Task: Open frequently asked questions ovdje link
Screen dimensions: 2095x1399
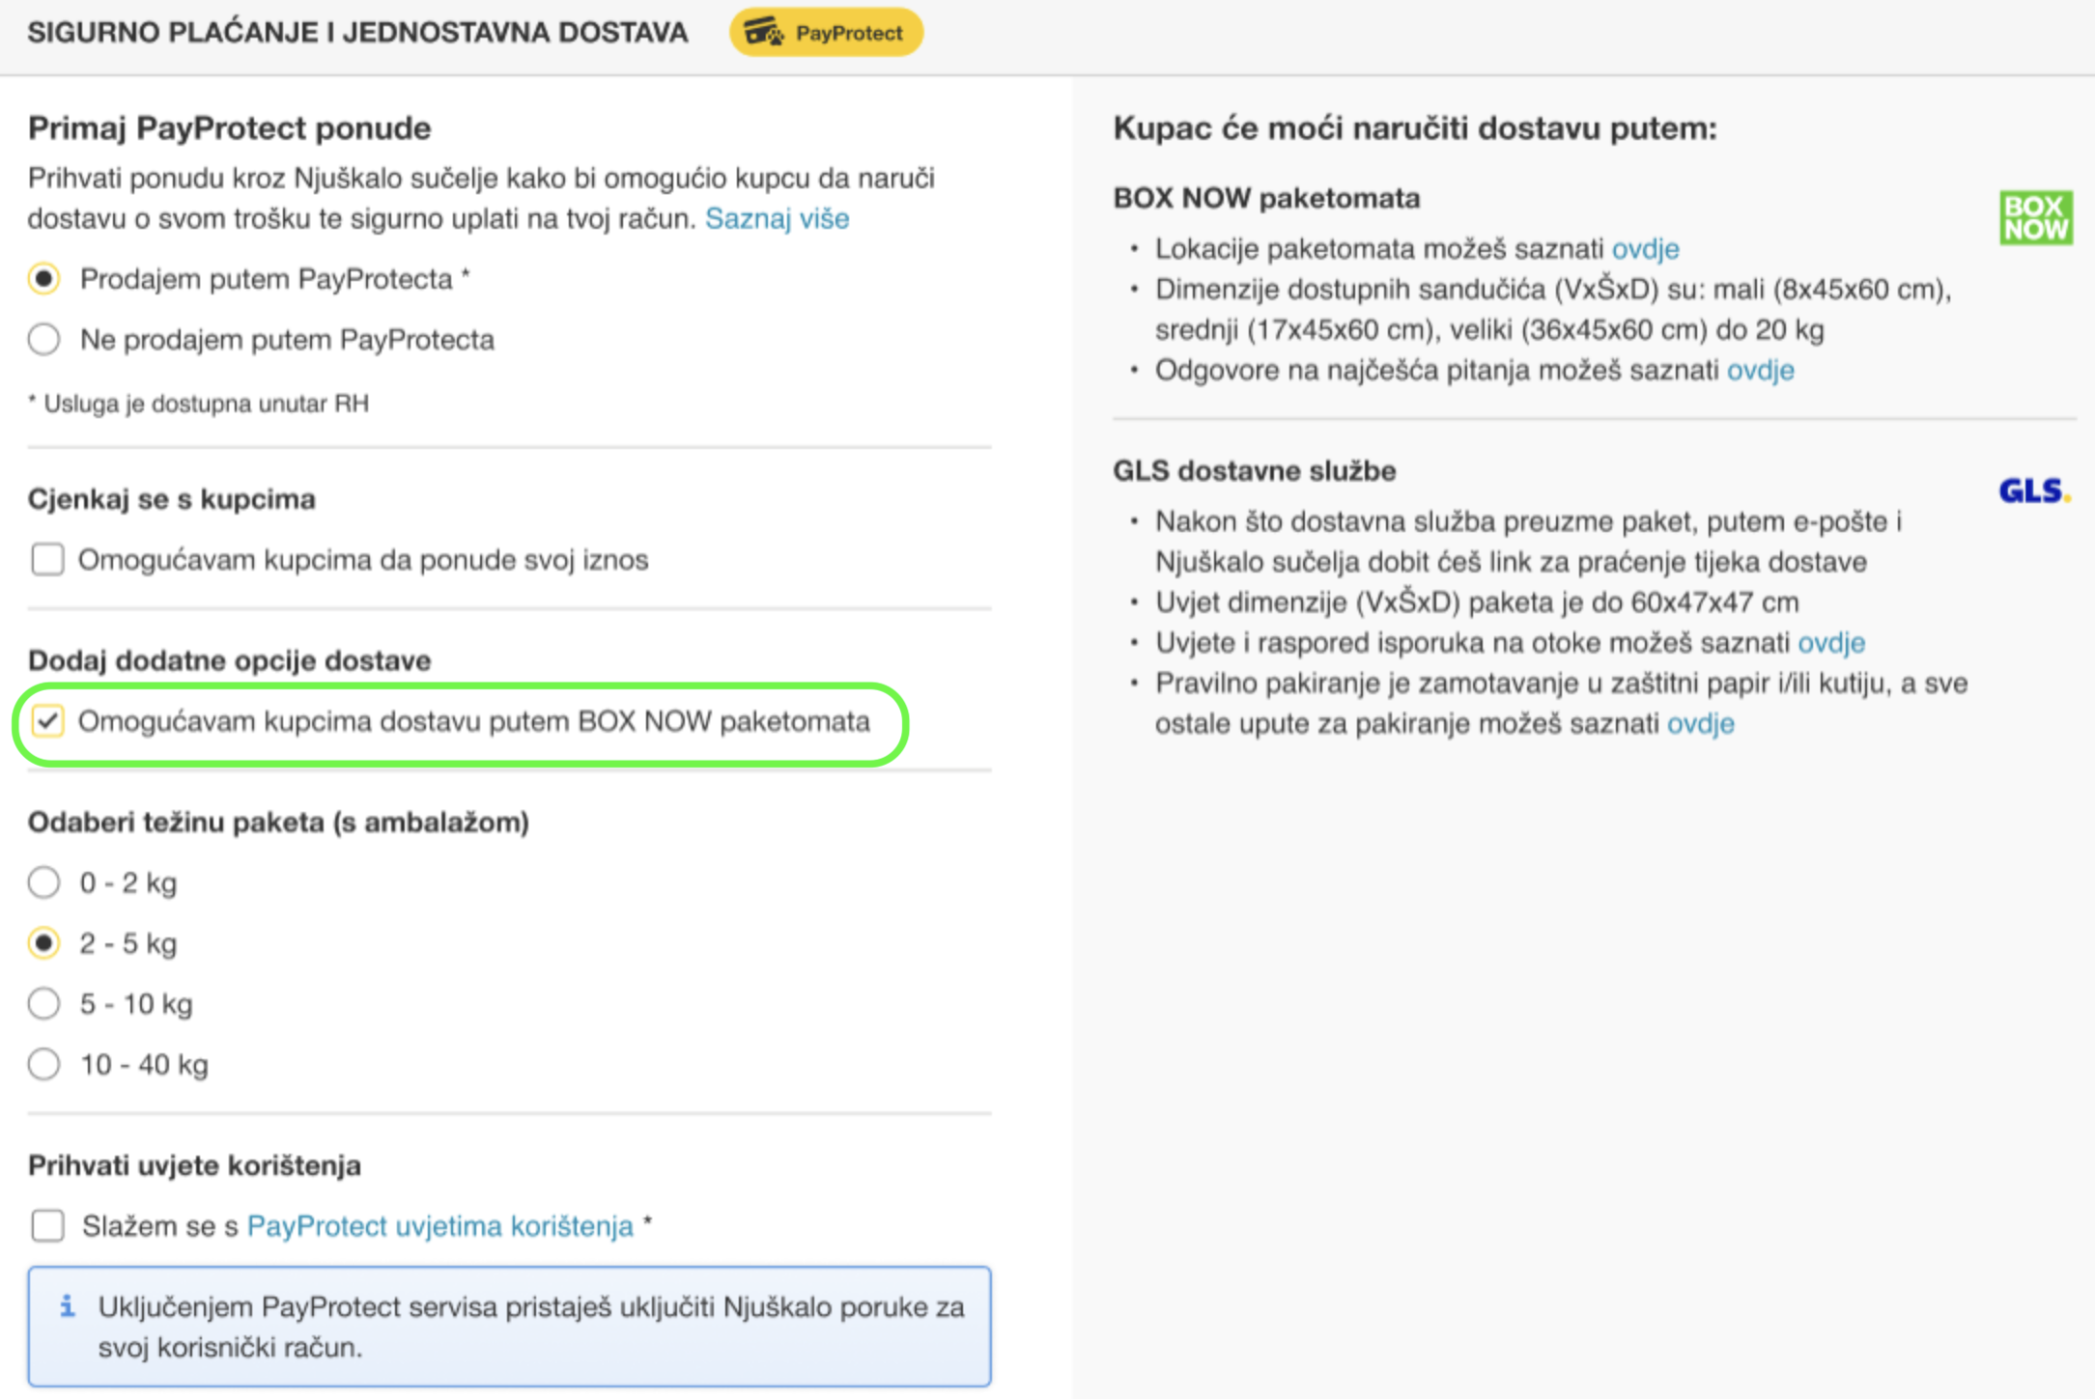Action: (1760, 371)
